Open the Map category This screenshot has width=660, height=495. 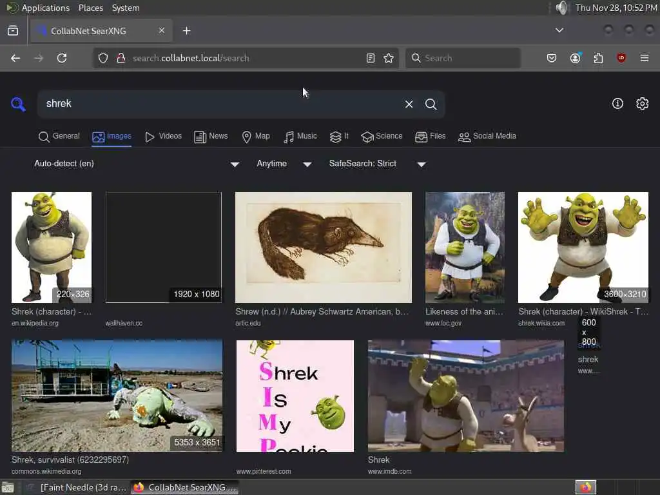click(x=256, y=137)
